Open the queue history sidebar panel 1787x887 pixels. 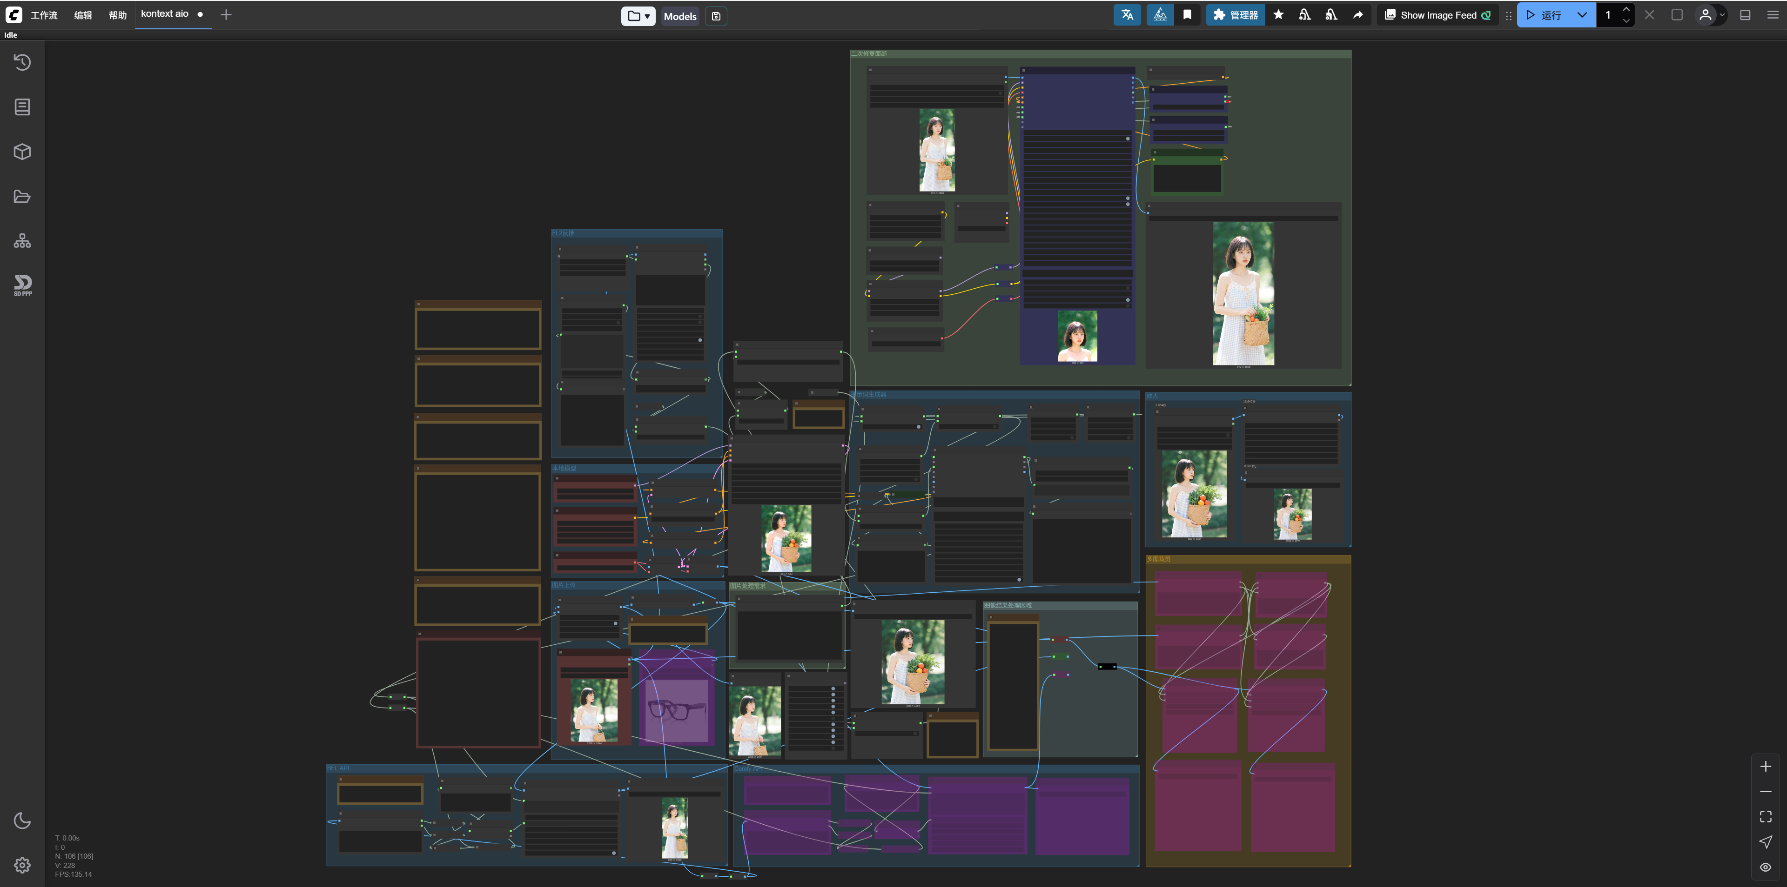click(x=22, y=62)
